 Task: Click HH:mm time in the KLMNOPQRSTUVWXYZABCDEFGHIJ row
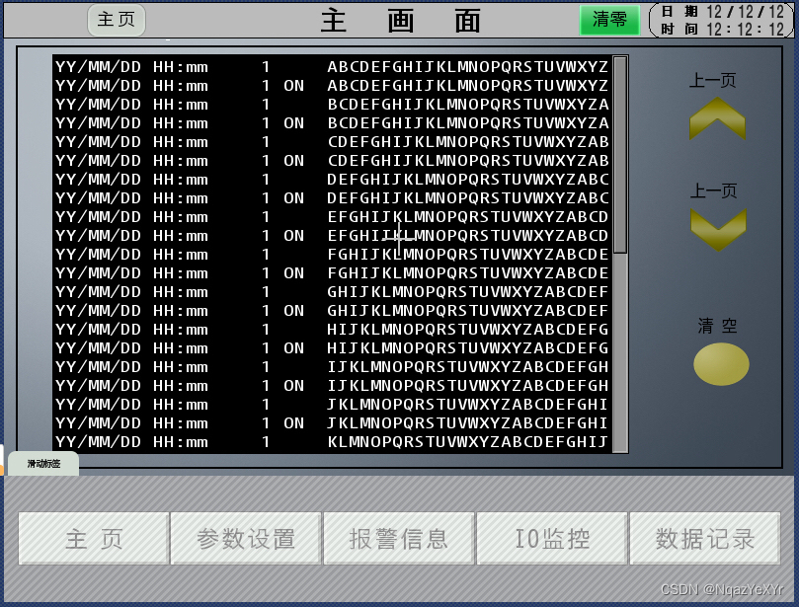point(181,442)
